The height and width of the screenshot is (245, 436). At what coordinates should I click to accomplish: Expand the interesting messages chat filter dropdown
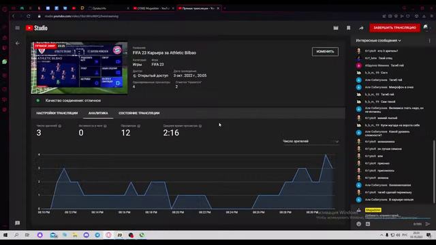coord(379,41)
